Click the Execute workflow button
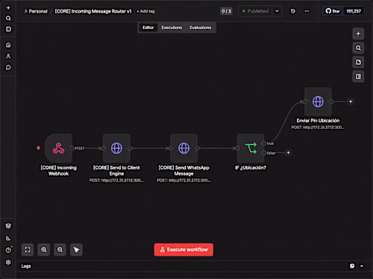The width and height of the screenshot is (373, 279). point(184,249)
